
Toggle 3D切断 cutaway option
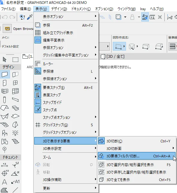[x=137, y=141]
